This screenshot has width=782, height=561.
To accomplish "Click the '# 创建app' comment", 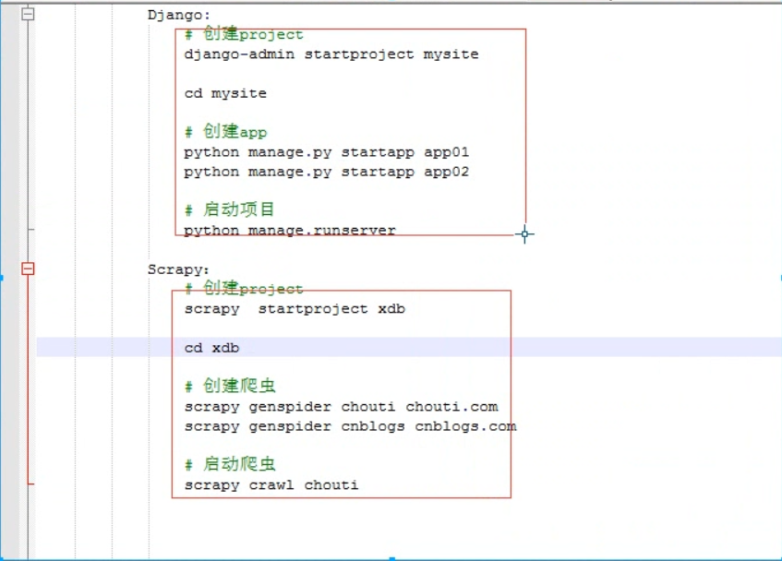I will (x=226, y=132).
